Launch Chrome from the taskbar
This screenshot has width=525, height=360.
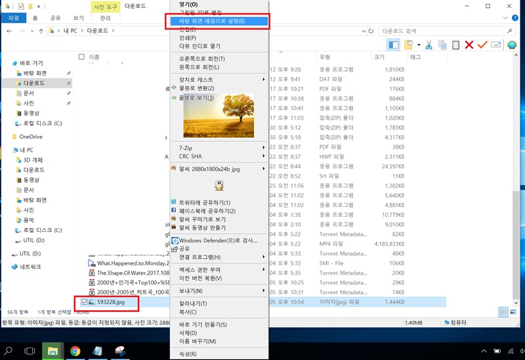coord(75,351)
